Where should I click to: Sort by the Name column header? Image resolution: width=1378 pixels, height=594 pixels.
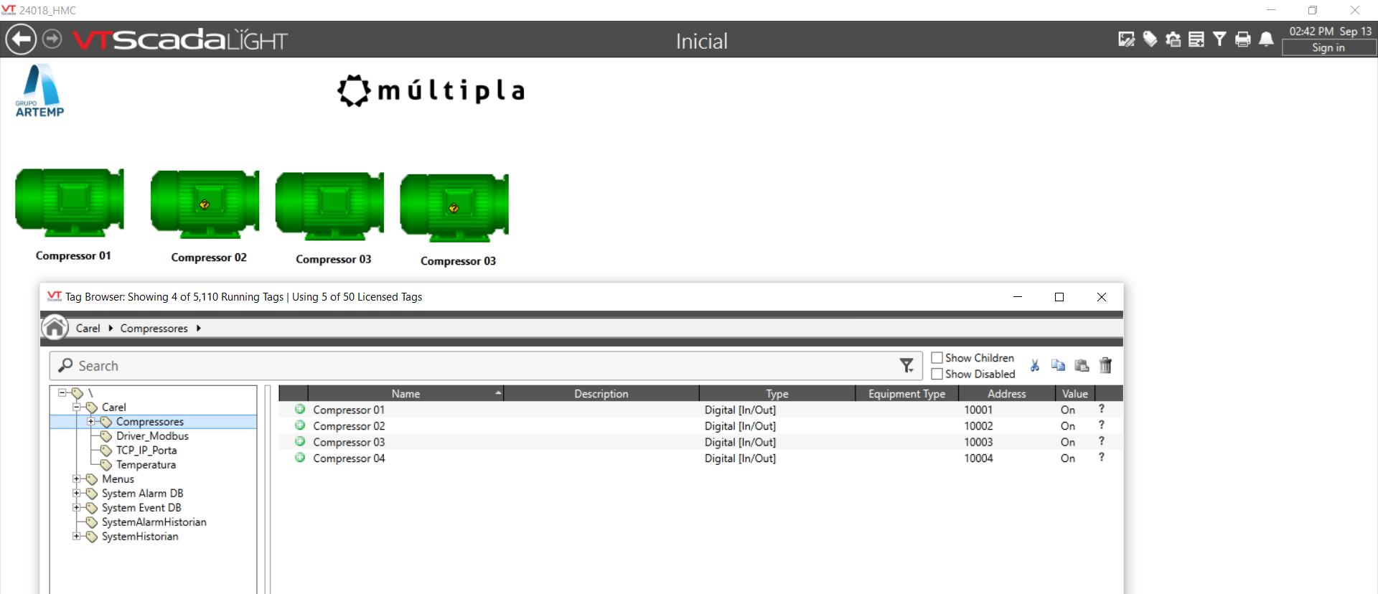pyautogui.click(x=406, y=394)
